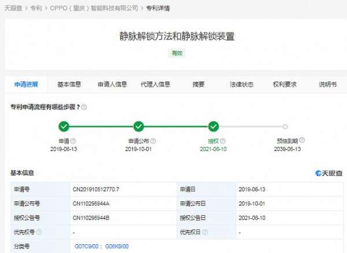This screenshot has height=253, width=347.
Task: Click the help icon next to 申请公布 label
Action: [x=153, y=141]
